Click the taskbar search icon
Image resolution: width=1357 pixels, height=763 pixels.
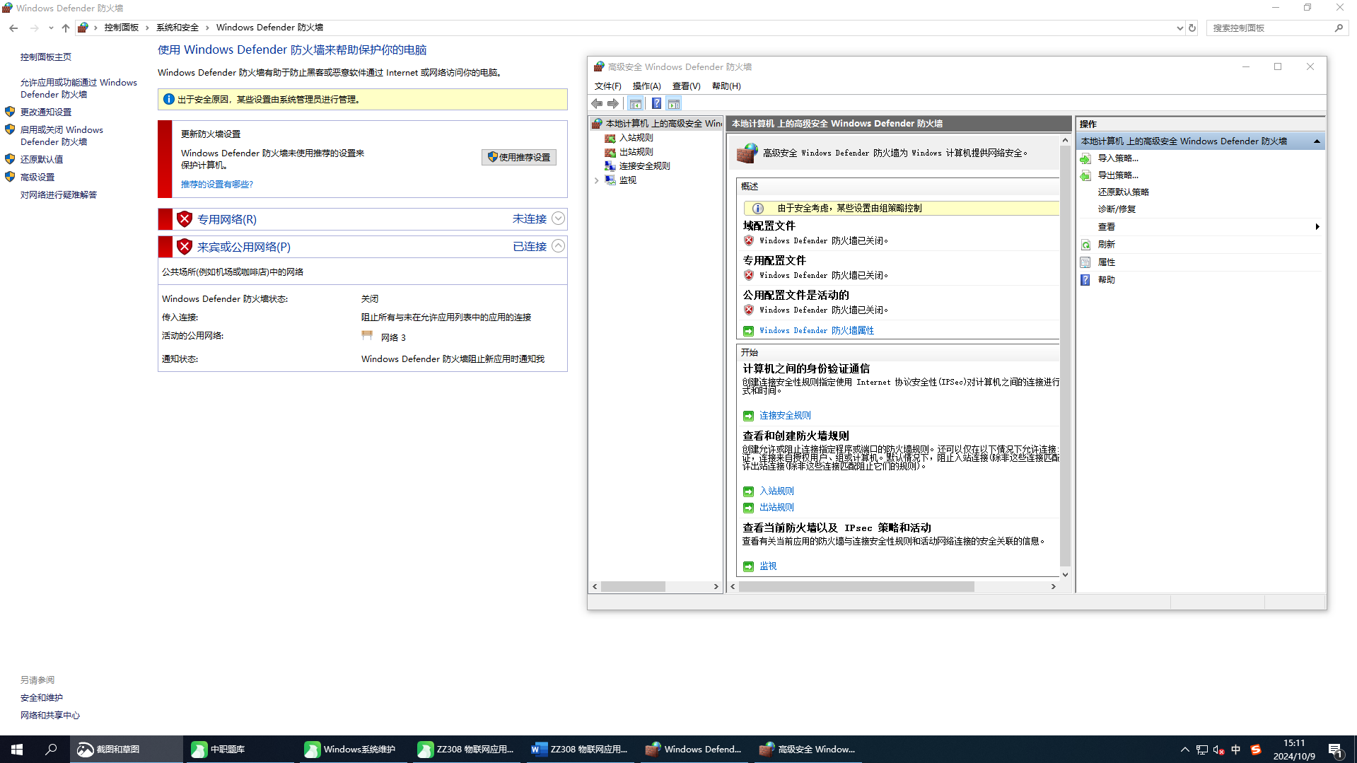pos(51,750)
